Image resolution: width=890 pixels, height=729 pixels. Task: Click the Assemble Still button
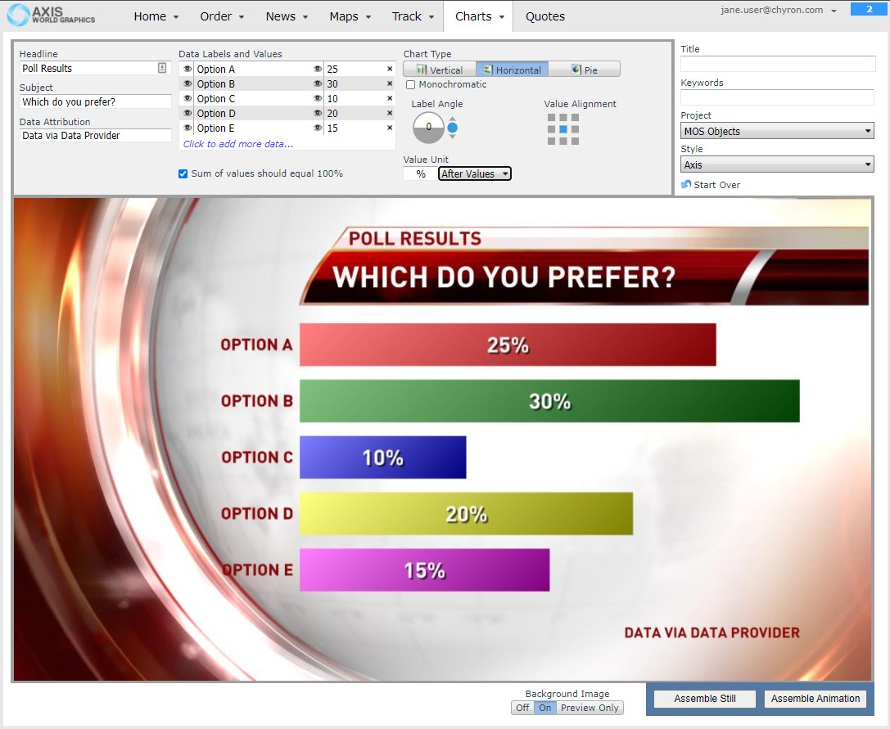tap(704, 699)
